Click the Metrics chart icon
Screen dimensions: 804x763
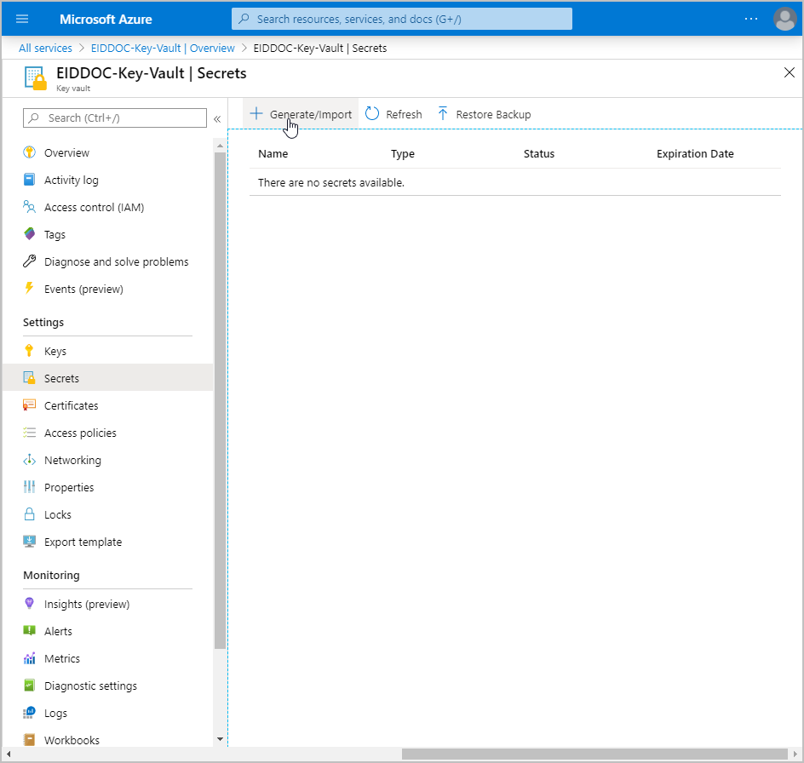30,658
